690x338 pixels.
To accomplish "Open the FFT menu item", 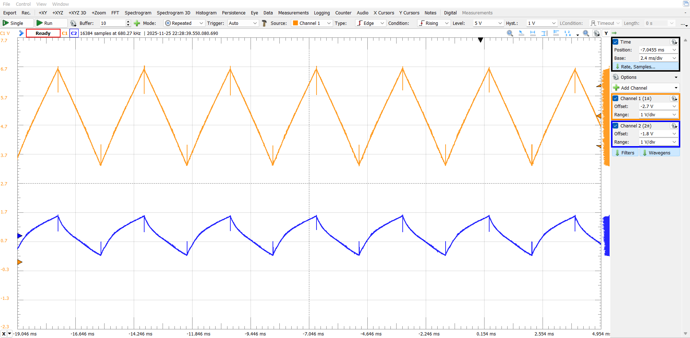I will click(x=115, y=13).
